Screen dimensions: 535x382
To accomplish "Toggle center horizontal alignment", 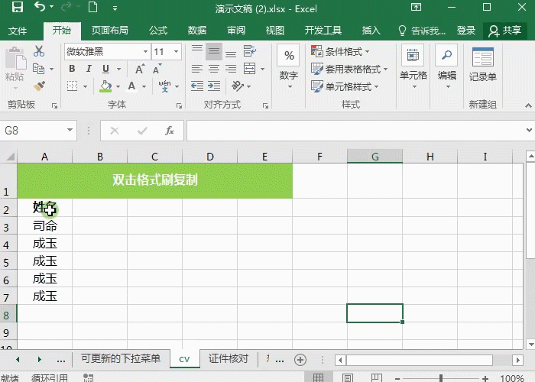I will click(x=214, y=69).
